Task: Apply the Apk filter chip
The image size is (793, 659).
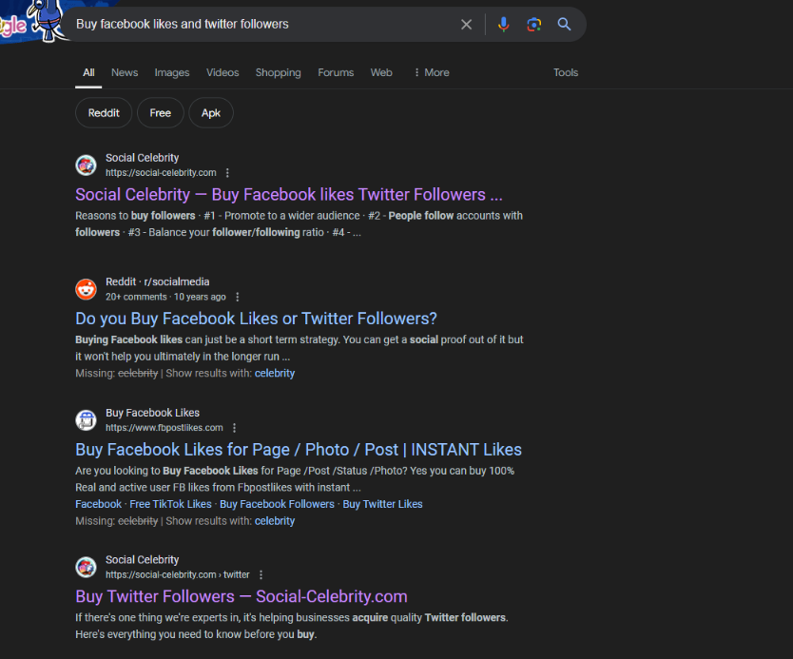Action: point(211,113)
